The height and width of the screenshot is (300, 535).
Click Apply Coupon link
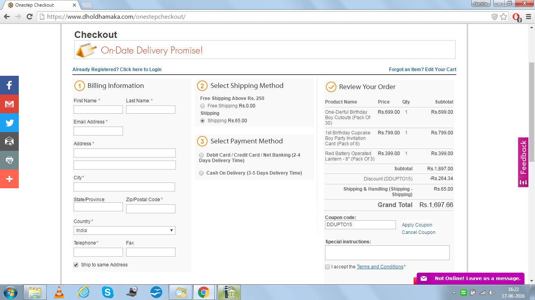pyautogui.click(x=417, y=225)
